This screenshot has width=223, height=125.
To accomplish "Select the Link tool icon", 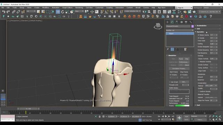I will [14, 12].
